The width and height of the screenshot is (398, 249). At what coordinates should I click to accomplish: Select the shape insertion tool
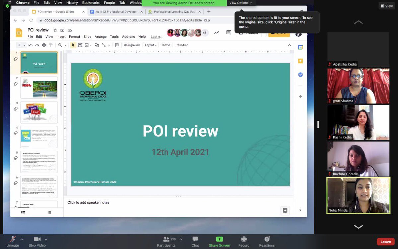(97, 45)
